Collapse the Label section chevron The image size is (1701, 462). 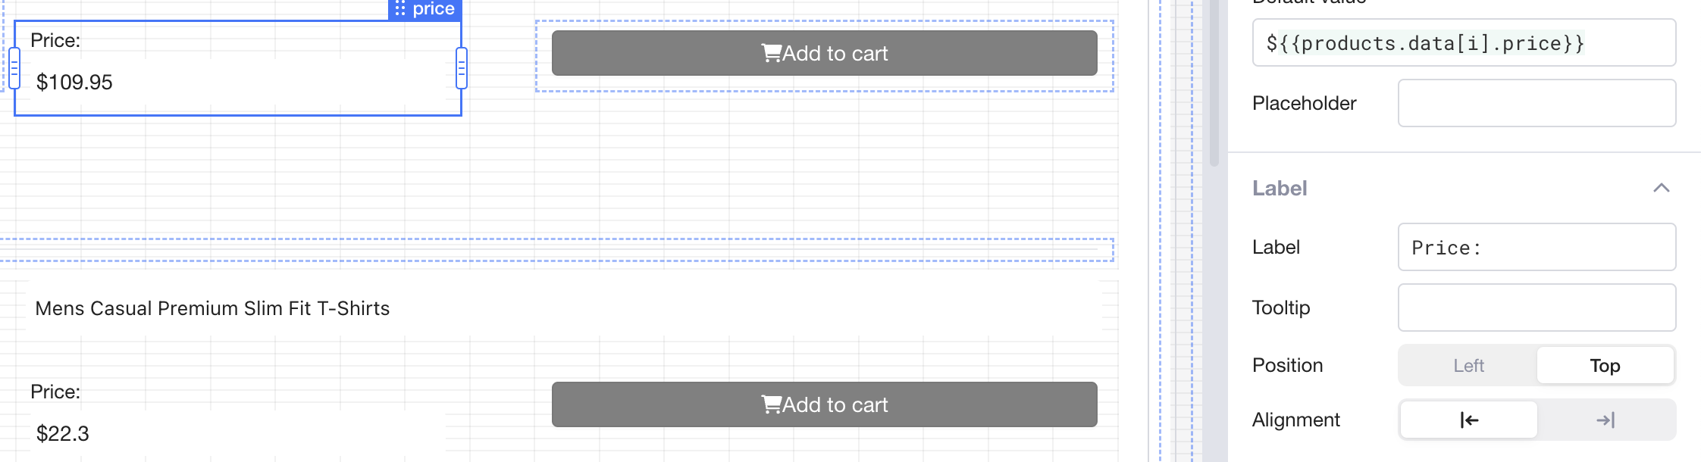(x=1661, y=188)
